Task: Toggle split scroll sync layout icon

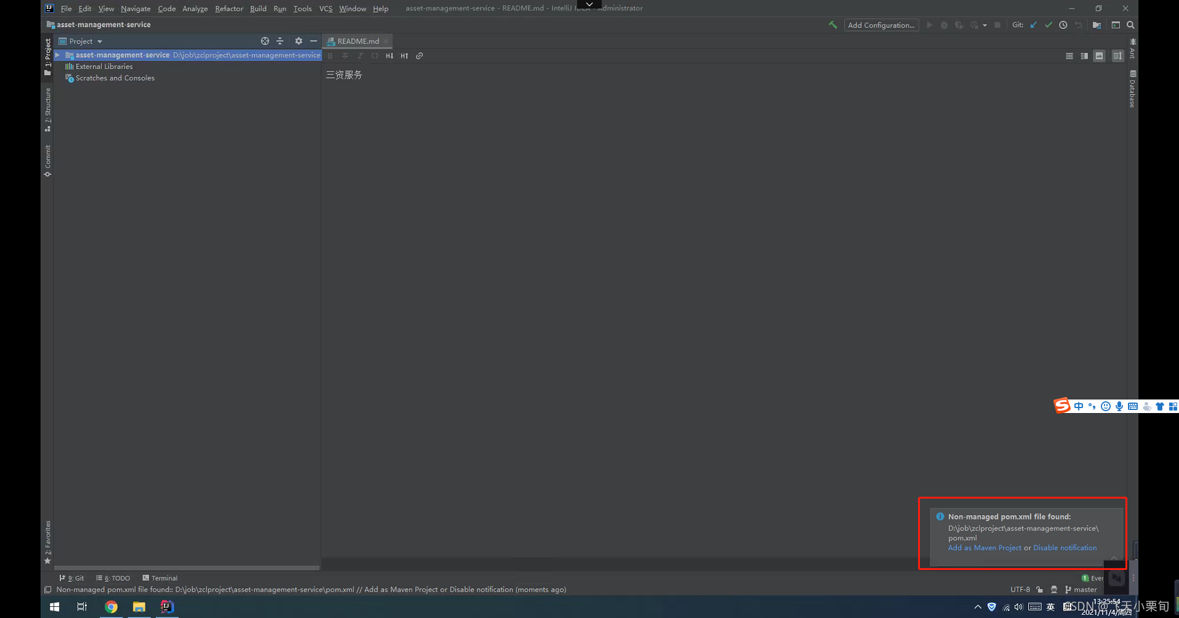Action: click(x=1117, y=56)
